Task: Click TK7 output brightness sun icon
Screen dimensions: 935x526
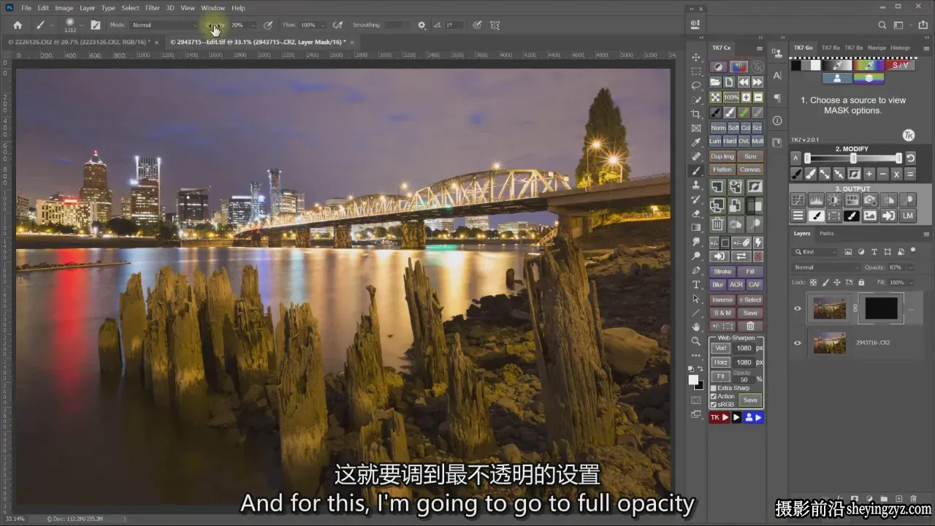Action: click(x=833, y=199)
